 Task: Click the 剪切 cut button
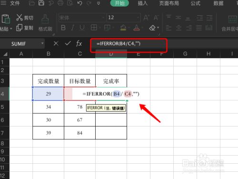click(x=25, y=18)
